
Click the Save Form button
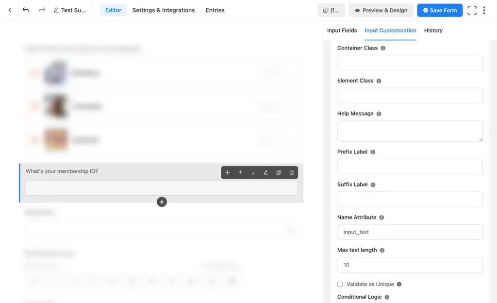pos(440,10)
